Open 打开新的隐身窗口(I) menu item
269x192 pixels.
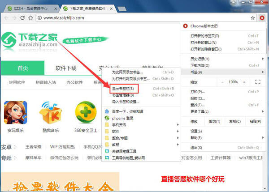pyautogui.click(x=223, y=49)
